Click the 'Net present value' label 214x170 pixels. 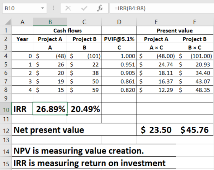[x=74, y=130]
